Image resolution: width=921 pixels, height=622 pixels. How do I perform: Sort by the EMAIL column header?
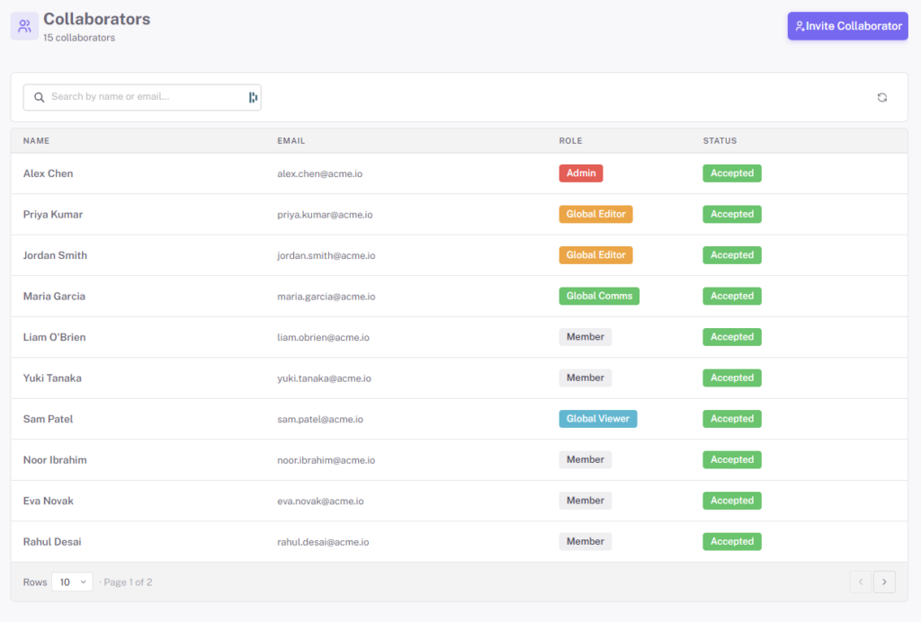coord(291,141)
